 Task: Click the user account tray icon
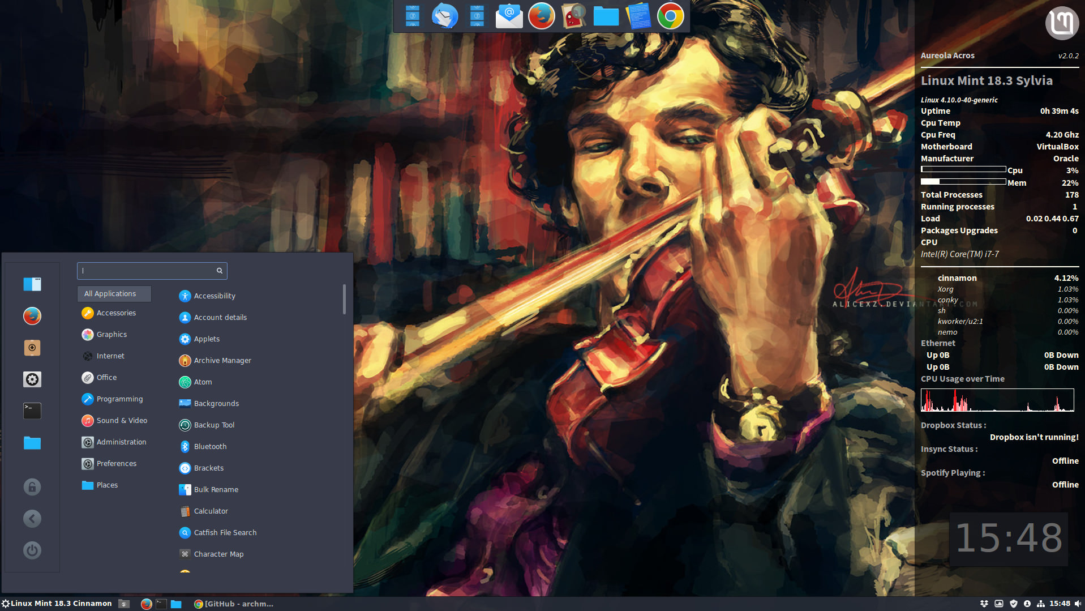point(1027,604)
